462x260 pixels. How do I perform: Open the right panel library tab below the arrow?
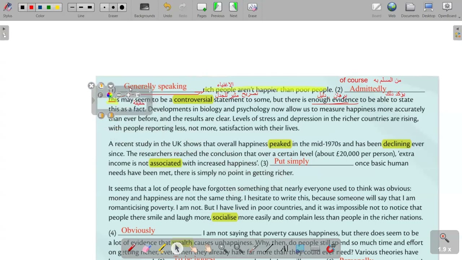(457, 35)
